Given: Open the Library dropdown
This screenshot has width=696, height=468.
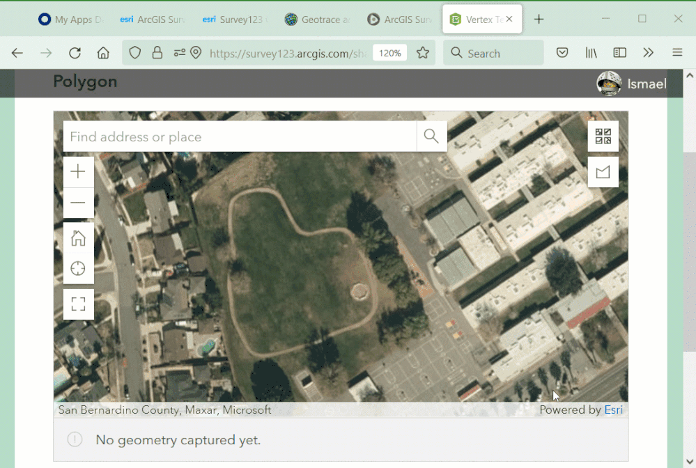Looking at the screenshot, I should [x=591, y=52].
